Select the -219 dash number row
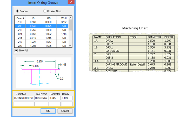Image resolution: width=187 pixels, height=117 pixels. 42,42
